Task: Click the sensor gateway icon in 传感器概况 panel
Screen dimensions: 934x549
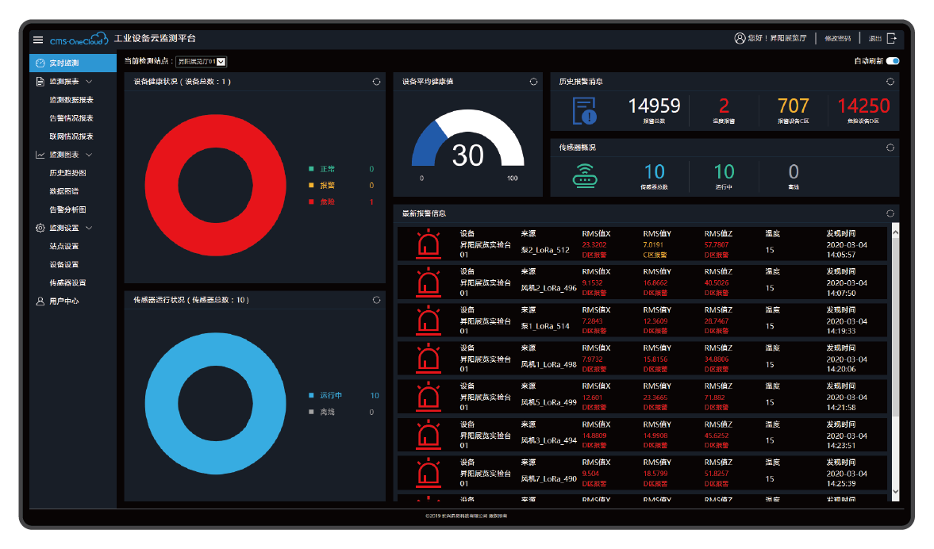Action: 586,174
